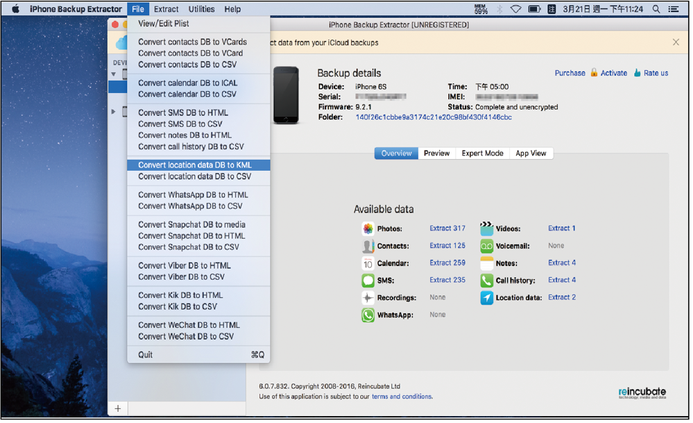Choose Convert location data DB to KML
The image size is (693, 423).
click(x=198, y=165)
